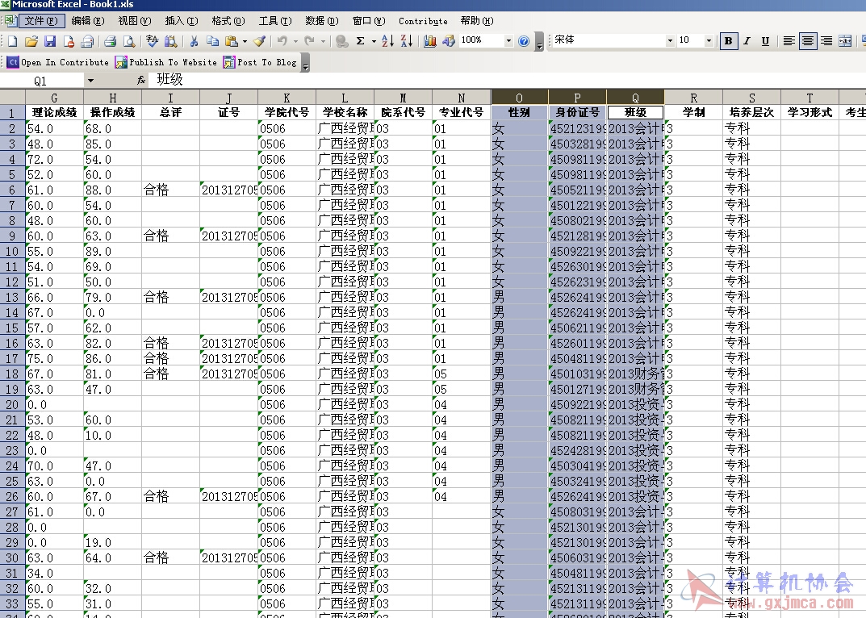The height and width of the screenshot is (618, 866).
Task: Open the Chart Wizard
Action: 429,41
